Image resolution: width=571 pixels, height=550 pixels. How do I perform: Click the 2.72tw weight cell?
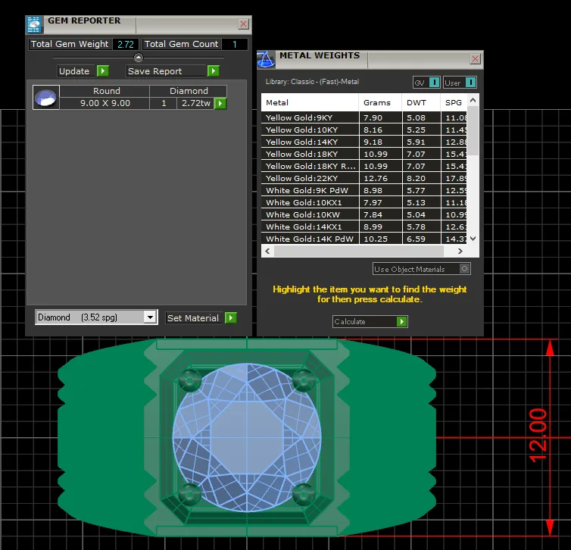point(196,103)
